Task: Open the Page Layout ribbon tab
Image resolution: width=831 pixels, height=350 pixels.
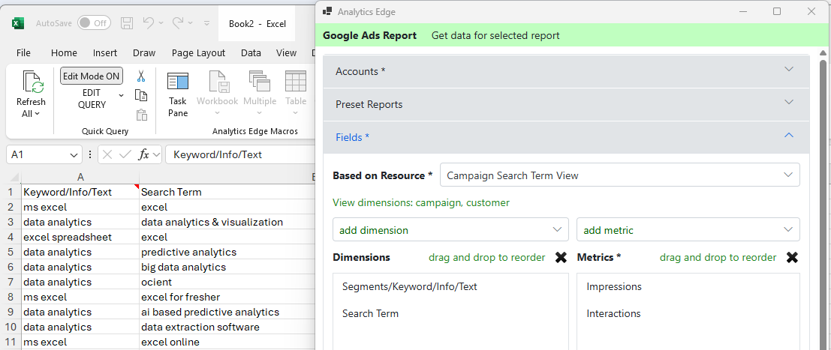Action: pyautogui.click(x=198, y=52)
